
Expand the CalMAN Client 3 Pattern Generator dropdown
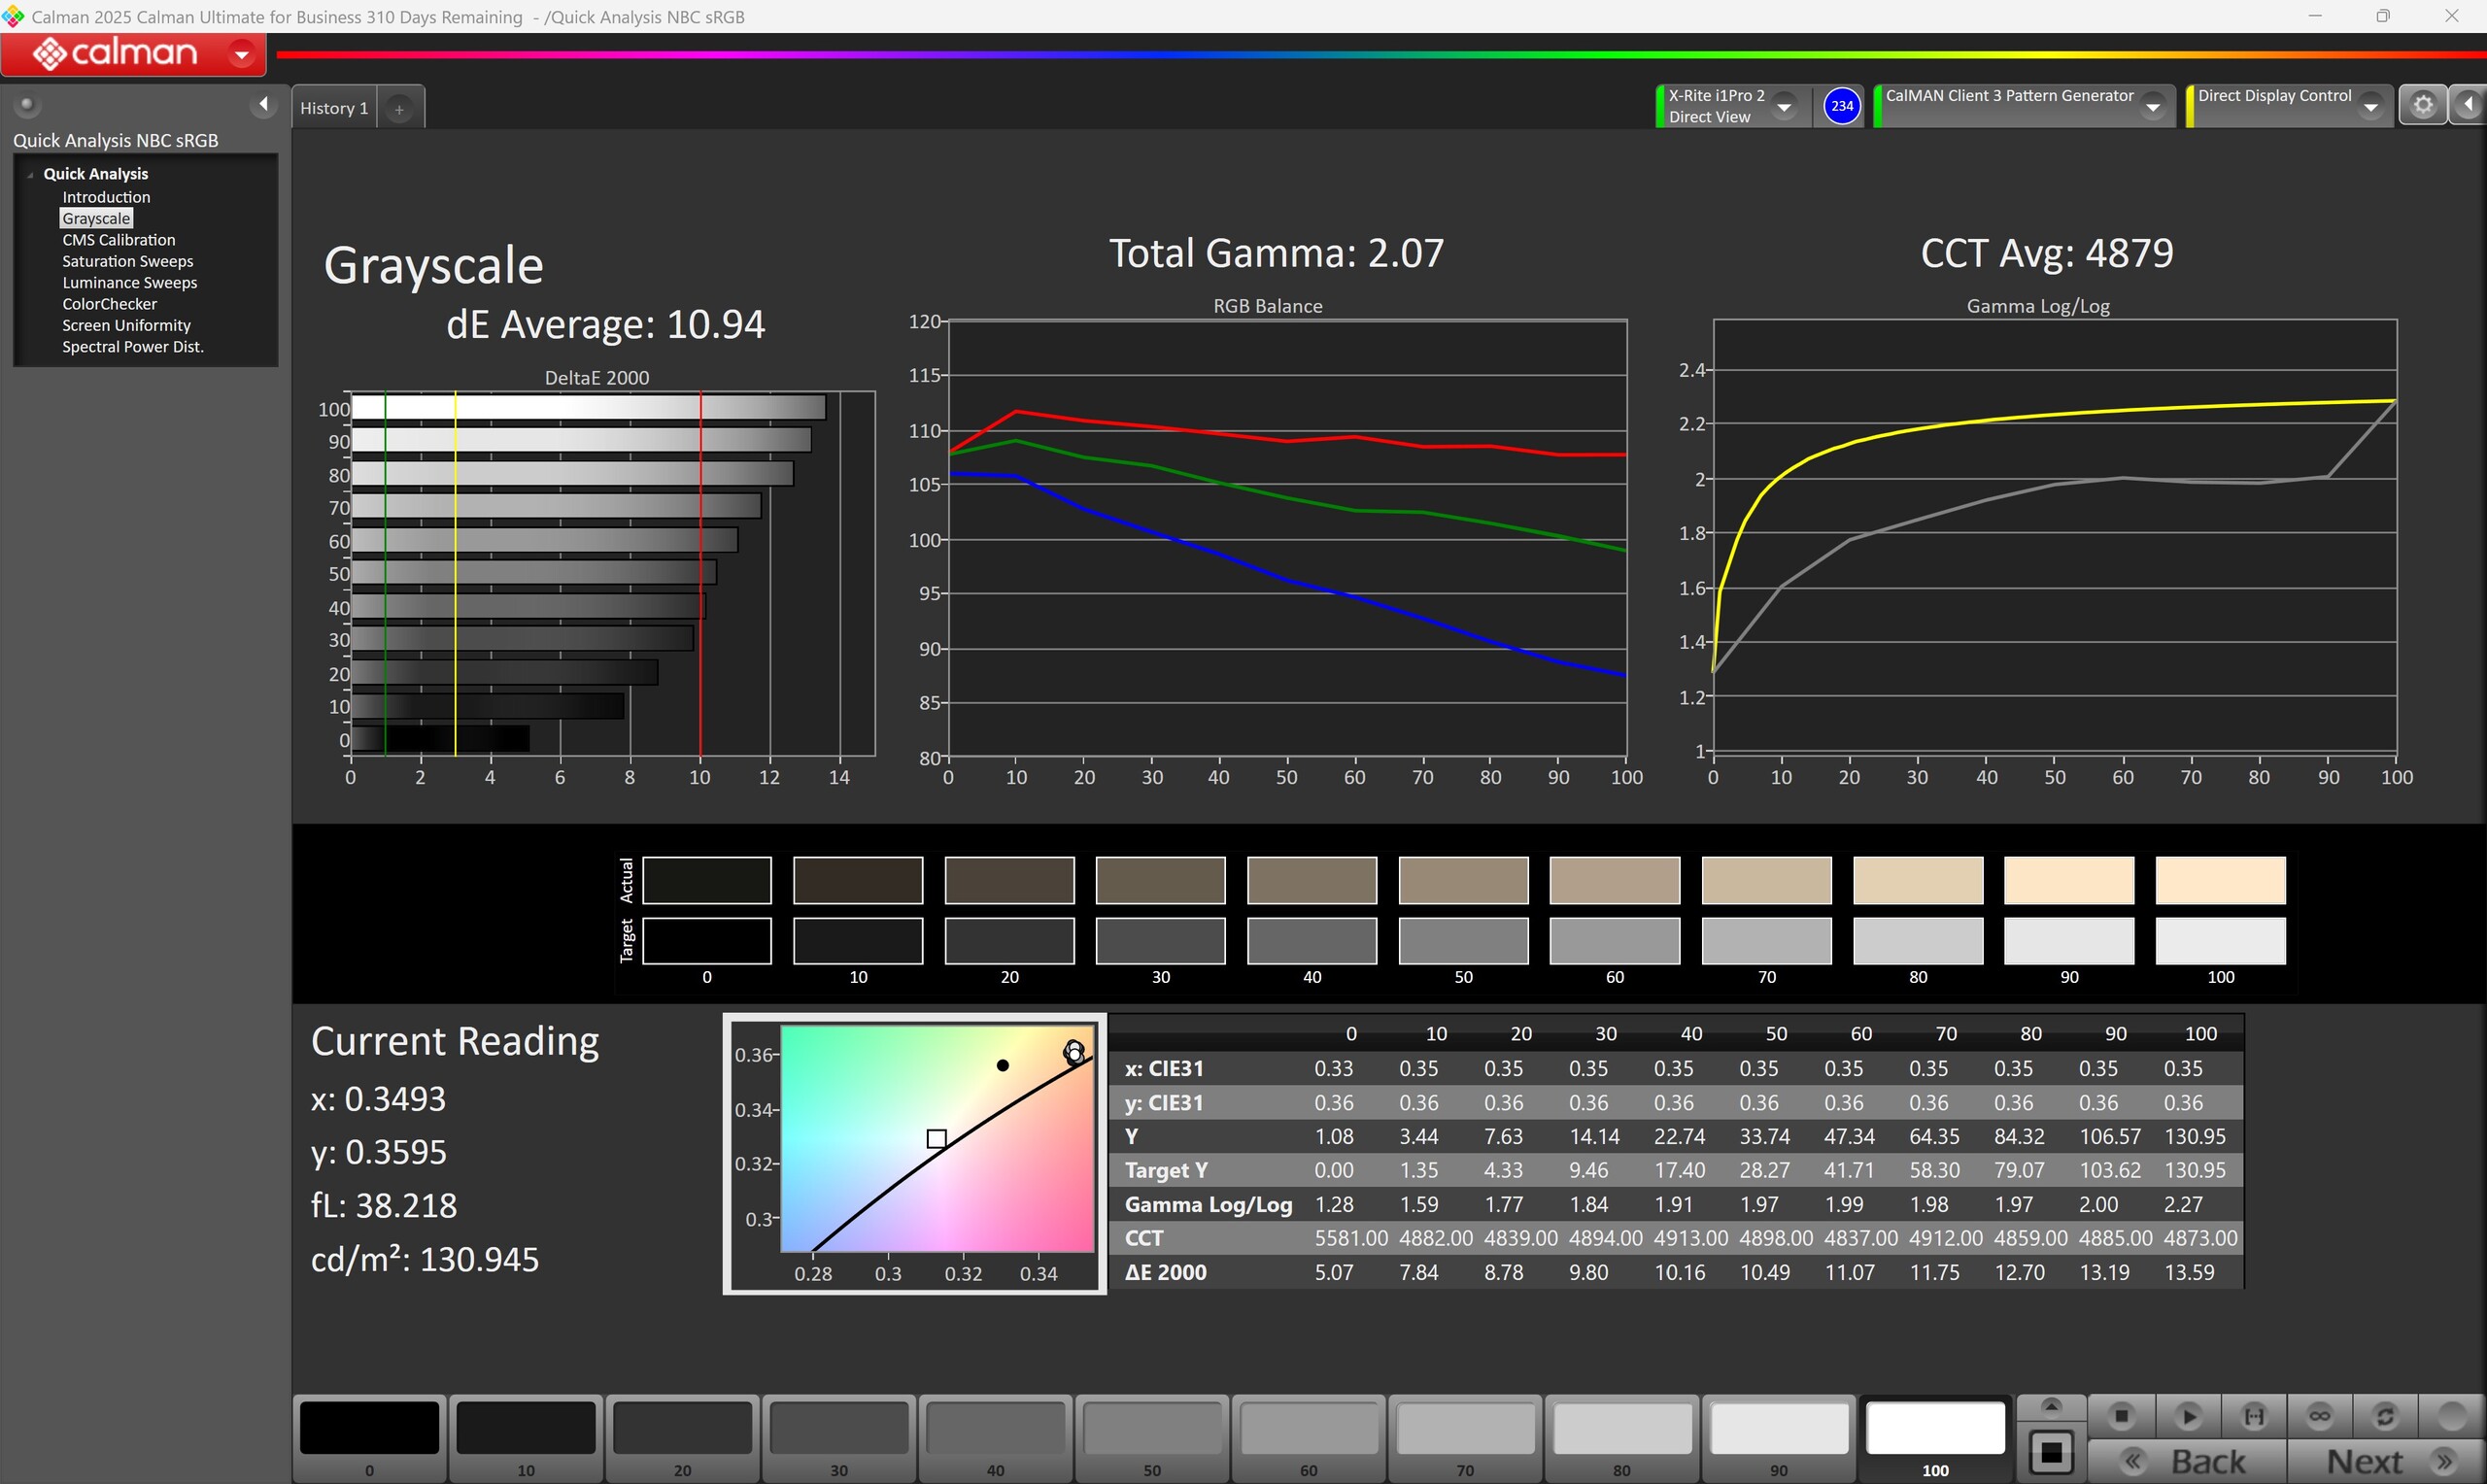tap(2153, 106)
